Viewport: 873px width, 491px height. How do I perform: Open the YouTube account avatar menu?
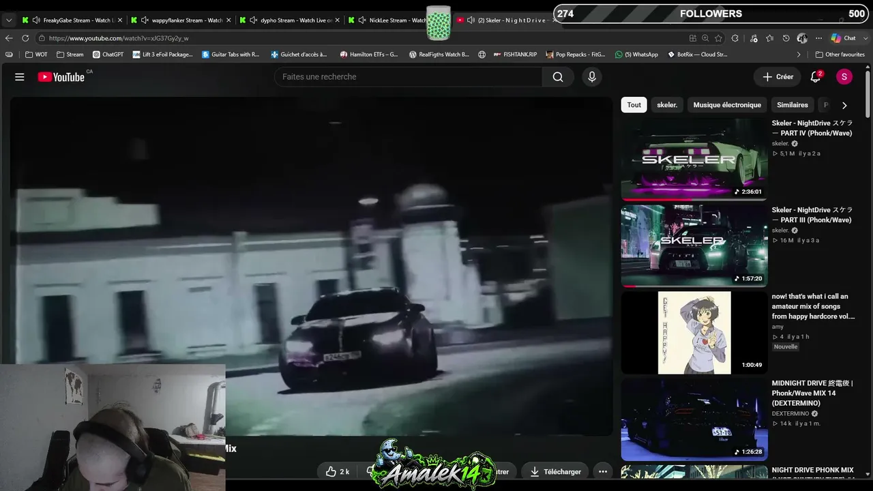click(844, 77)
